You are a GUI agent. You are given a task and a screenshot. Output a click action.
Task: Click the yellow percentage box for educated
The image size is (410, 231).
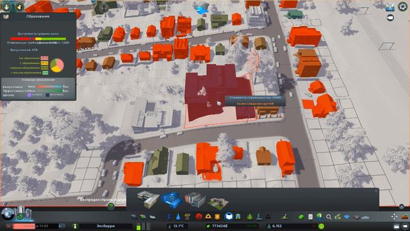44,63
